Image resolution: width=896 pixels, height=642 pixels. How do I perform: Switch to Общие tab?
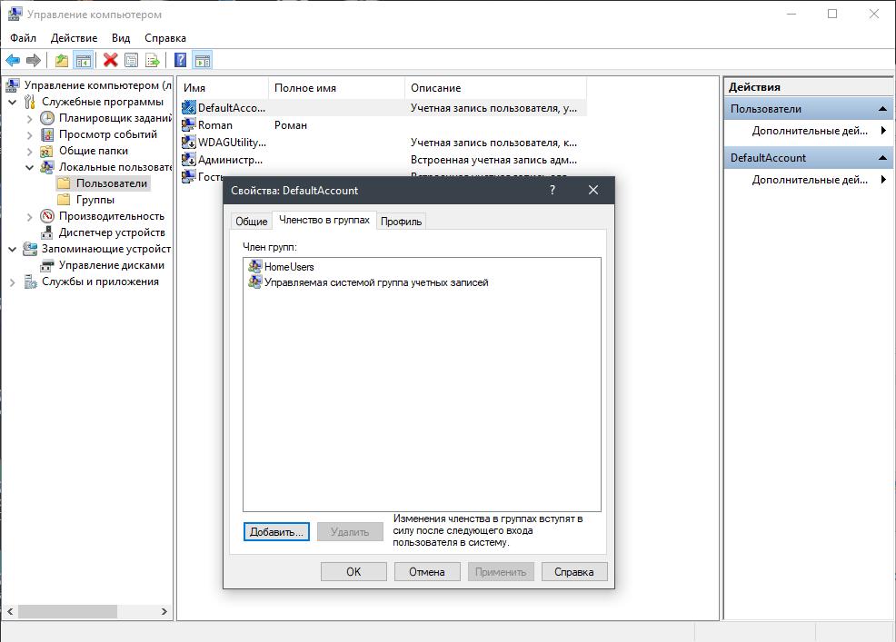[x=252, y=221]
